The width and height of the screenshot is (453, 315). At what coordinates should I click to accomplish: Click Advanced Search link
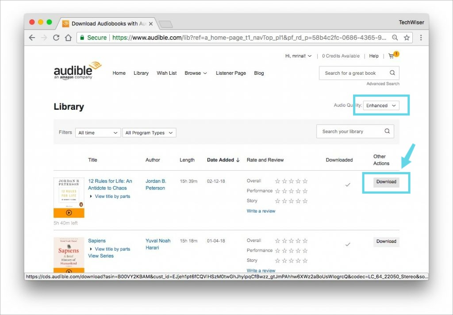[x=383, y=84]
